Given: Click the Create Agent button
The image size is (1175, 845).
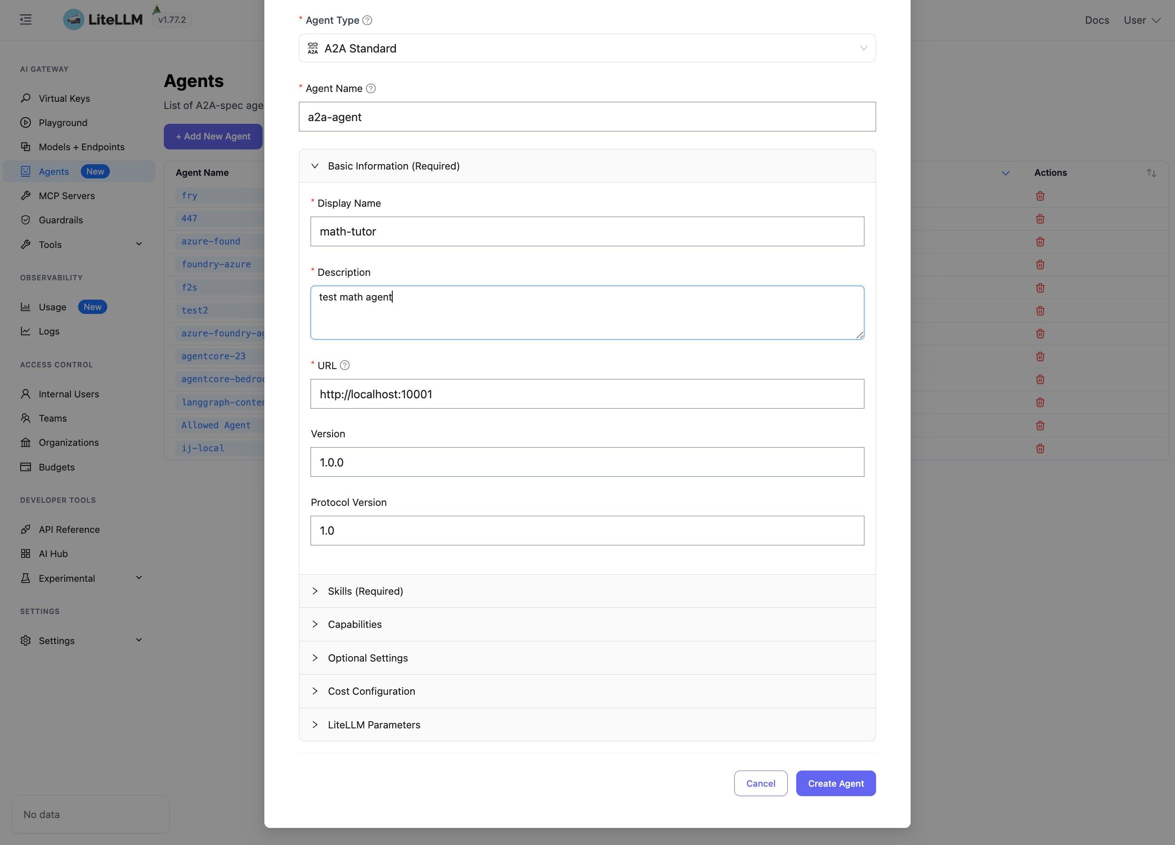Looking at the screenshot, I should click(836, 784).
